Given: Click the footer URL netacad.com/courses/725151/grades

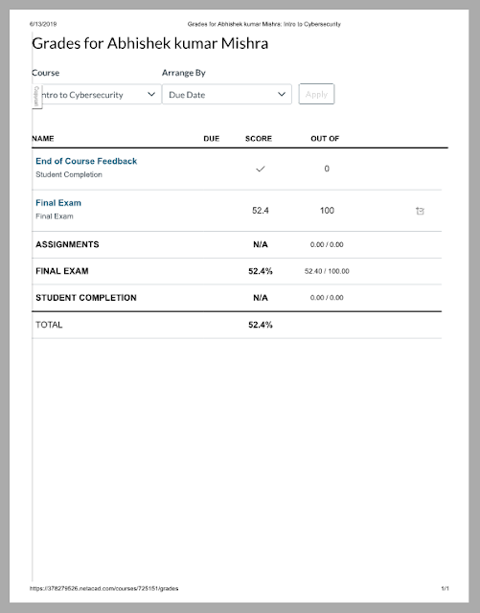Looking at the screenshot, I should pos(104,588).
